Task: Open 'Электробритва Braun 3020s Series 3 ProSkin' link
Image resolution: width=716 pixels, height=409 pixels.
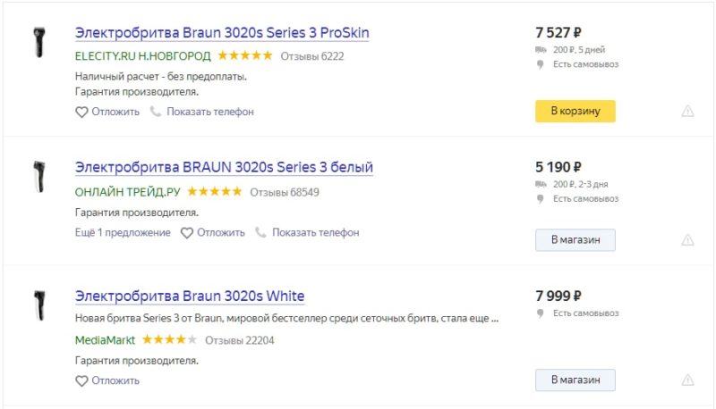Action: pos(222,33)
